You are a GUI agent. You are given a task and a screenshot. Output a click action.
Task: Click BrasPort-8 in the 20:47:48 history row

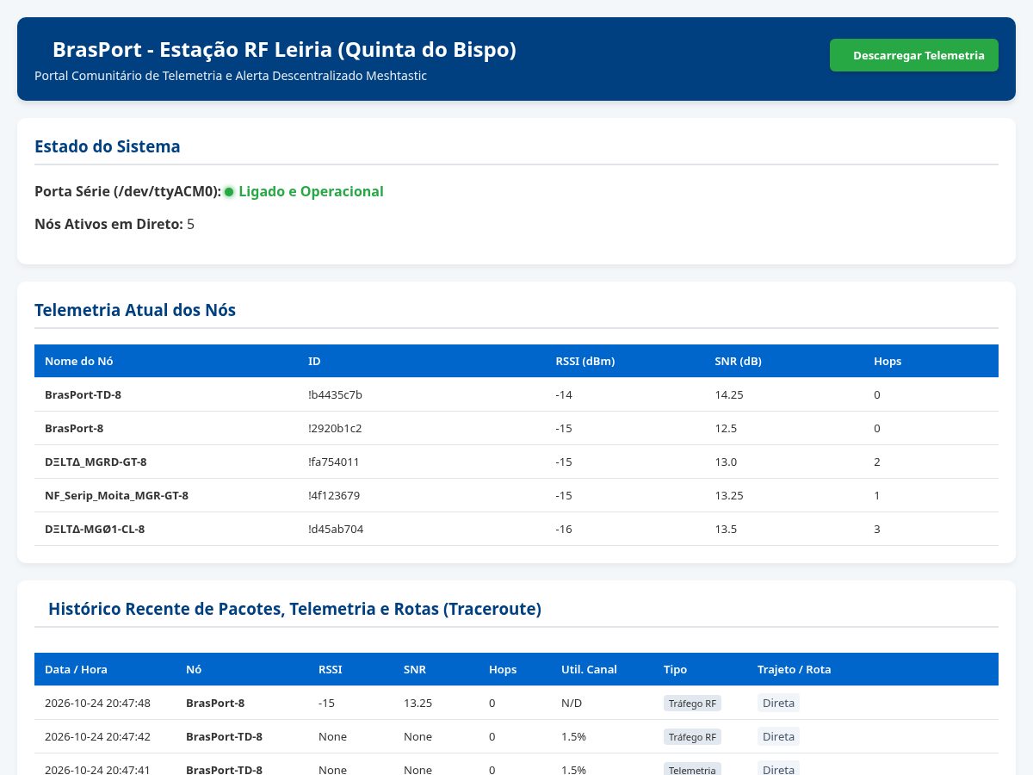[215, 703]
